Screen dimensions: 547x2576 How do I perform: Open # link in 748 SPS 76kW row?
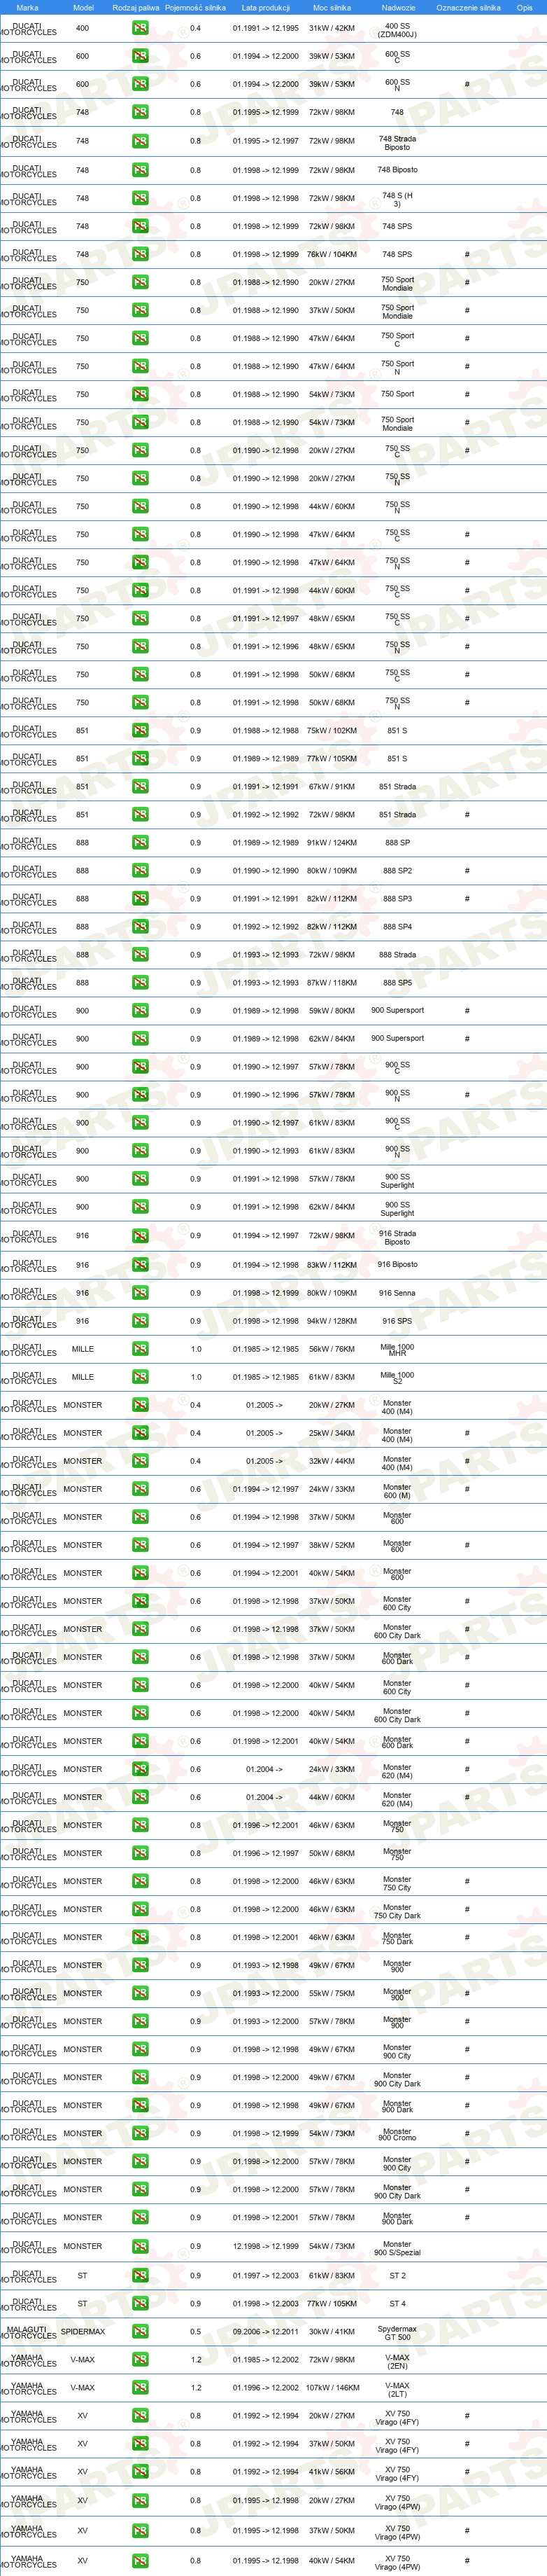tap(467, 254)
